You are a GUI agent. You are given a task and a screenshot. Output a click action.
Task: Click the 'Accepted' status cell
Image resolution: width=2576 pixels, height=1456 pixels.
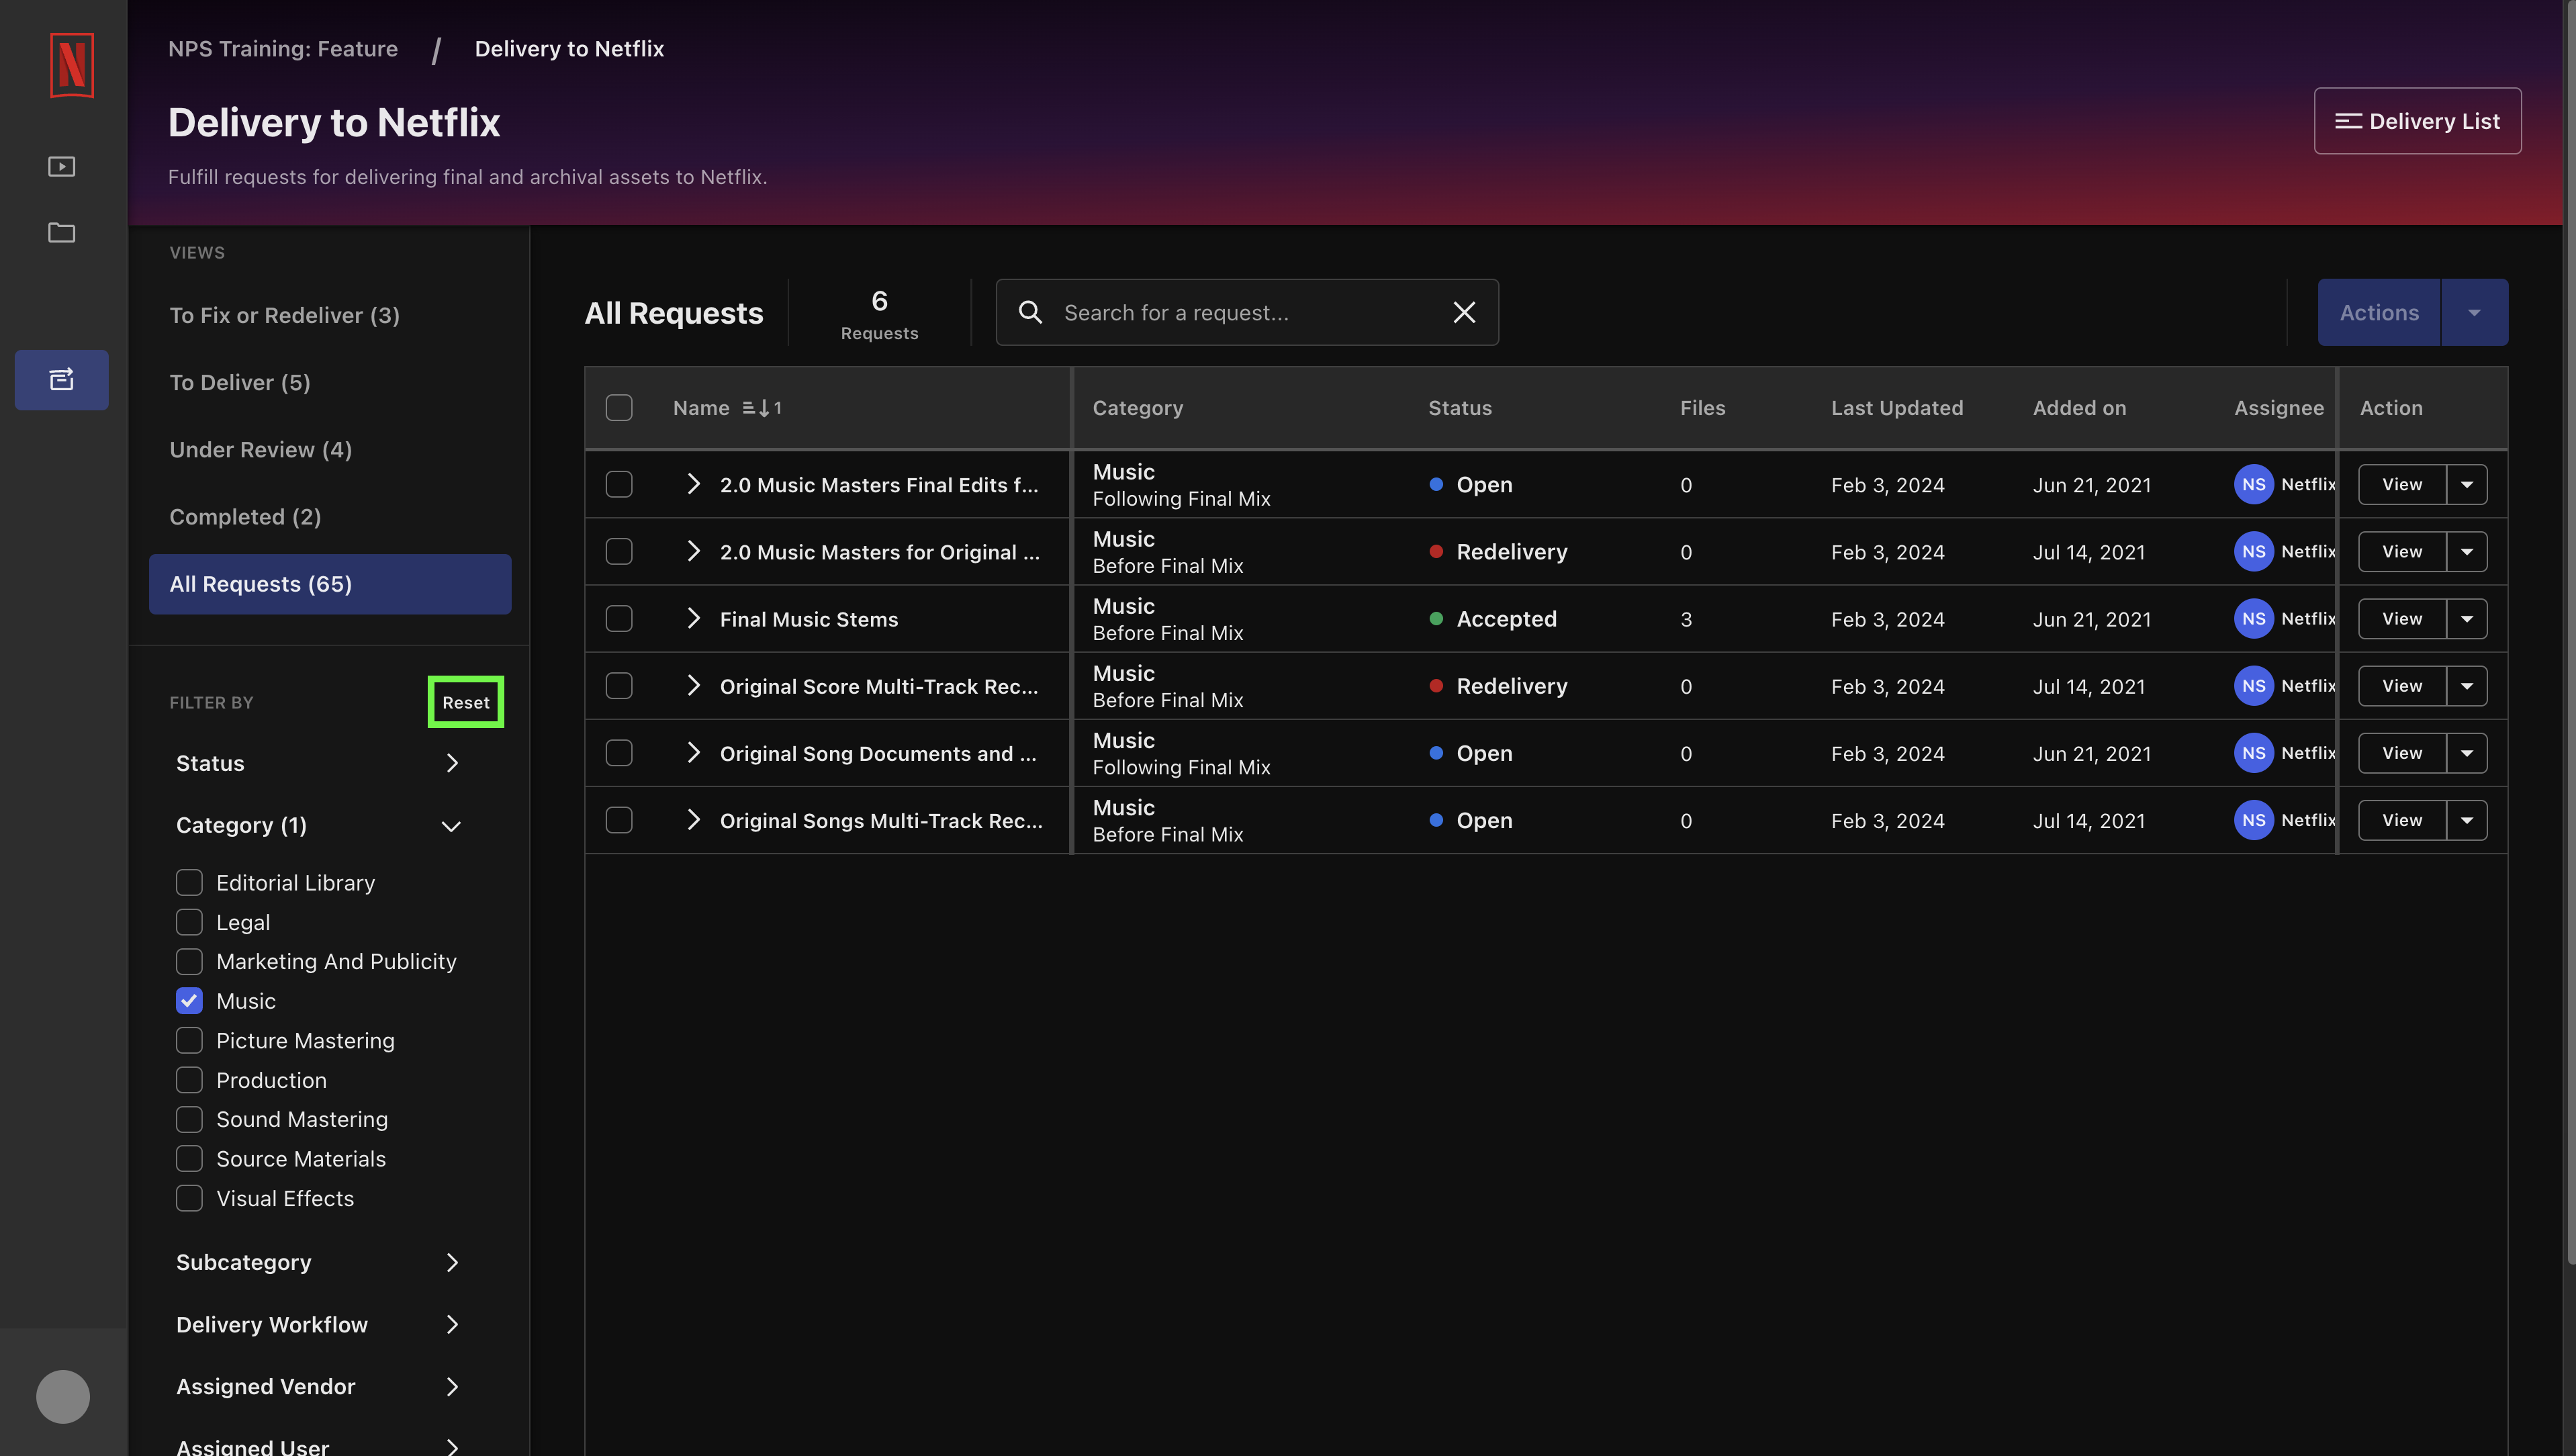click(x=1506, y=619)
